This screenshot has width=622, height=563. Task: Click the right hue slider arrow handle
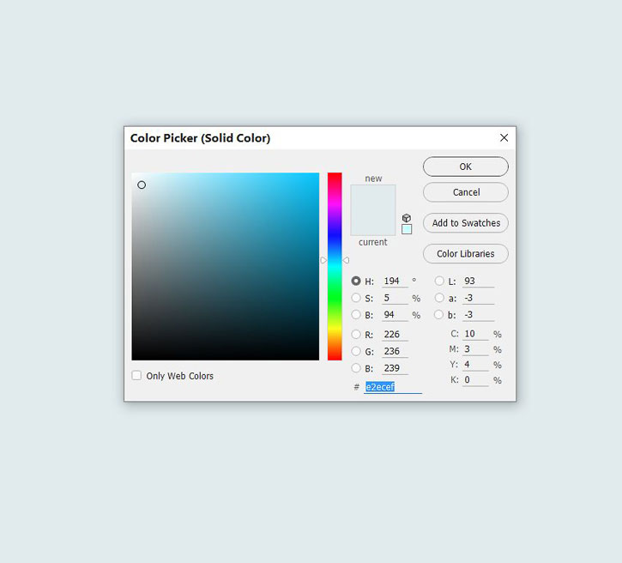pos(346,260)
